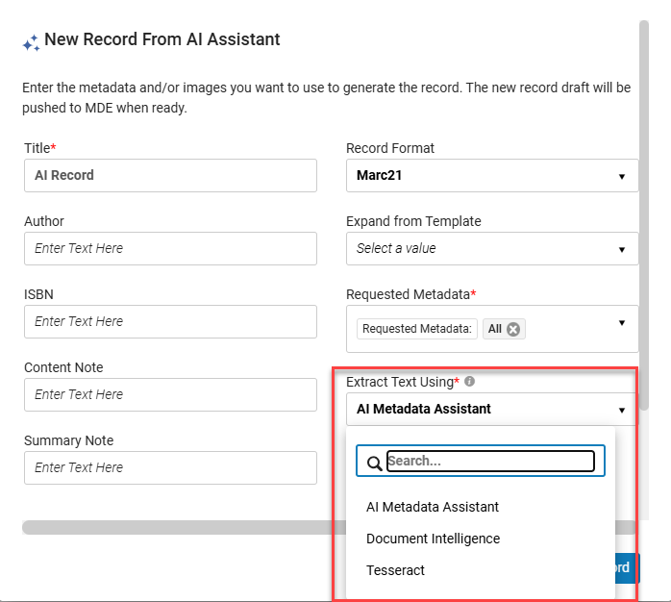
Task: Expand the Expand from Template dropdown
Action: (491, 248)
